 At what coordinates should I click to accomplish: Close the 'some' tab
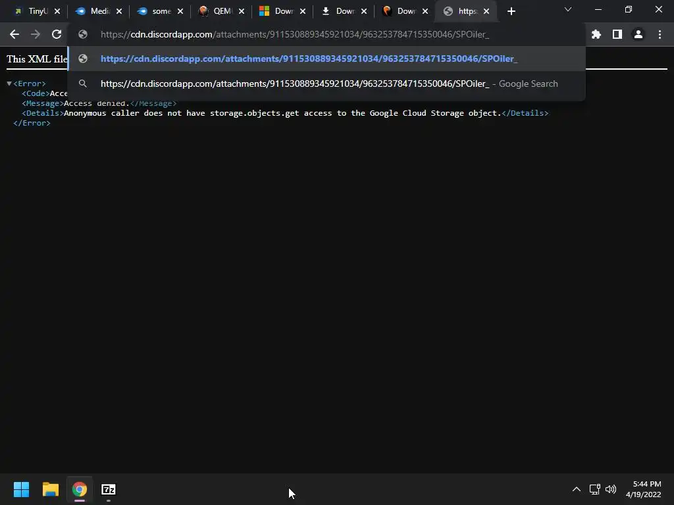180,11
